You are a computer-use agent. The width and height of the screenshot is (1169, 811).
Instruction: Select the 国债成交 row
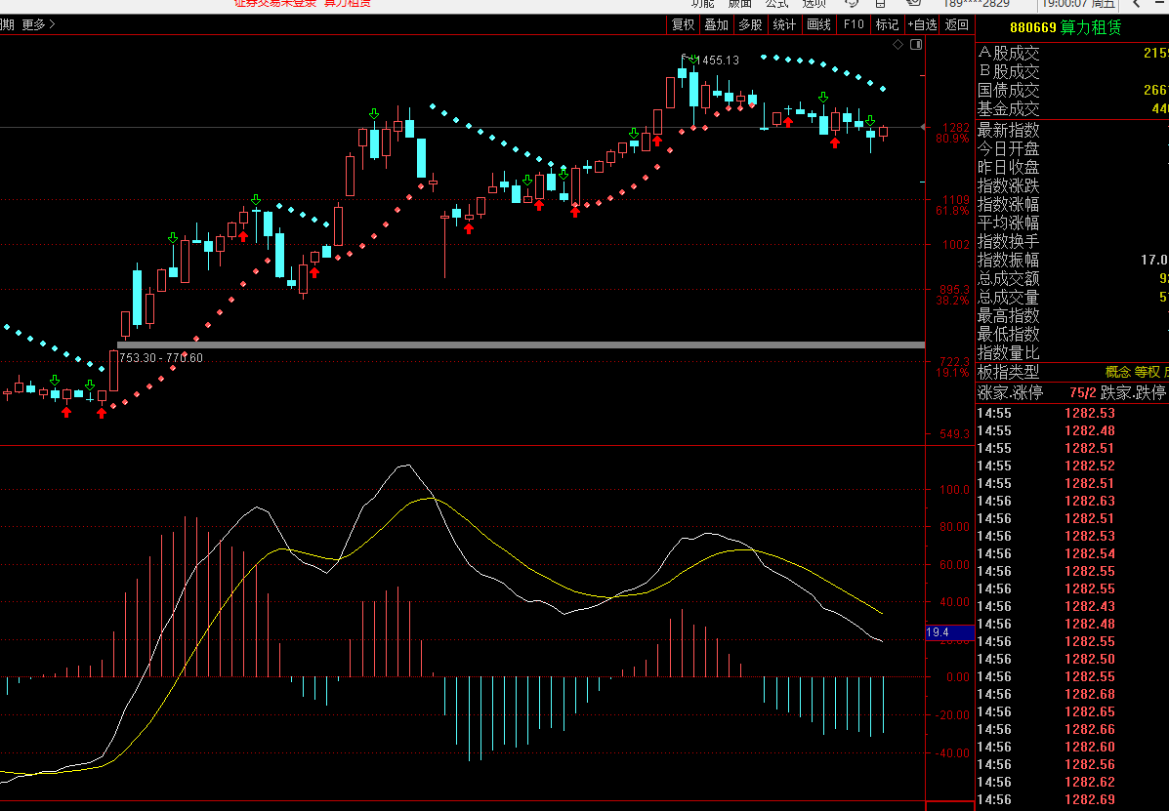click(1072, 91)
